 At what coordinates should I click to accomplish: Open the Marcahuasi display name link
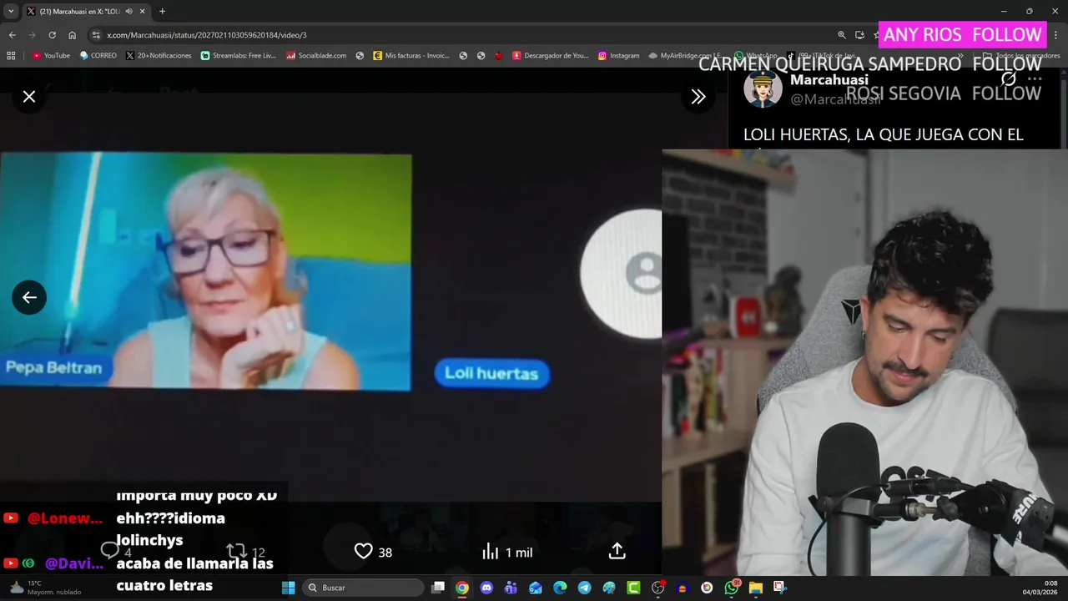pos(829,80)
